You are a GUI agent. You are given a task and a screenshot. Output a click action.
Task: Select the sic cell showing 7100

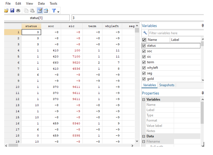pyautogui.click(x=72, y=56)
